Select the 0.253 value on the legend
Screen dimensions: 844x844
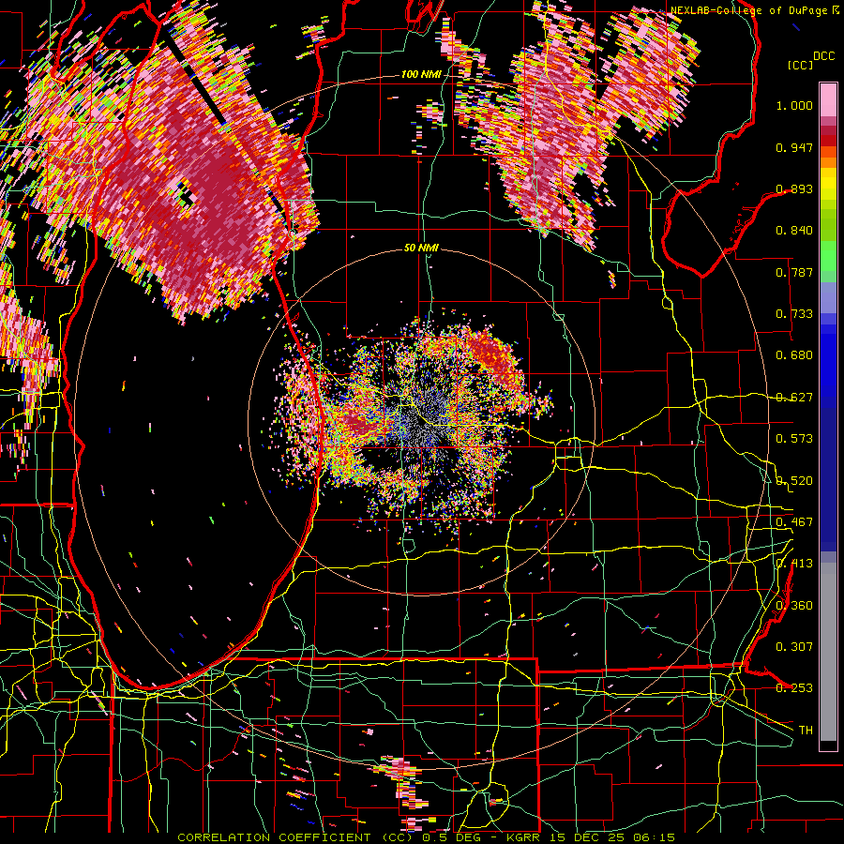(794, 688)
